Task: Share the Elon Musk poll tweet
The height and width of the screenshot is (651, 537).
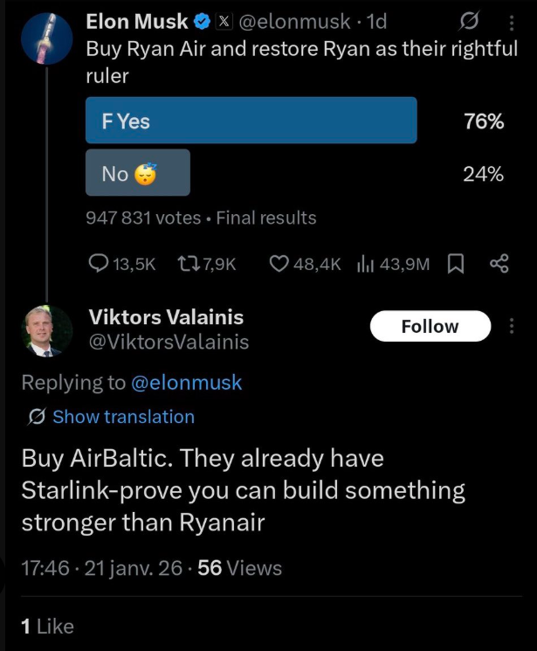Action: [499, 263]
